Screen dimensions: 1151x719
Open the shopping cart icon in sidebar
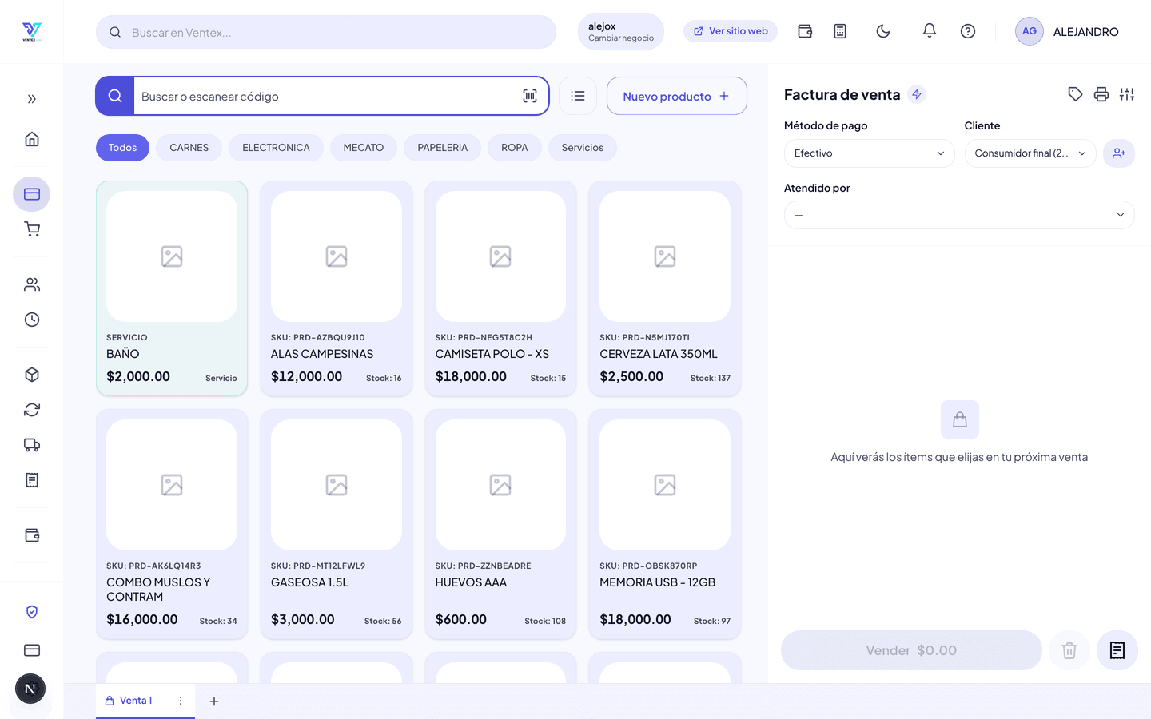click(32, 229)
